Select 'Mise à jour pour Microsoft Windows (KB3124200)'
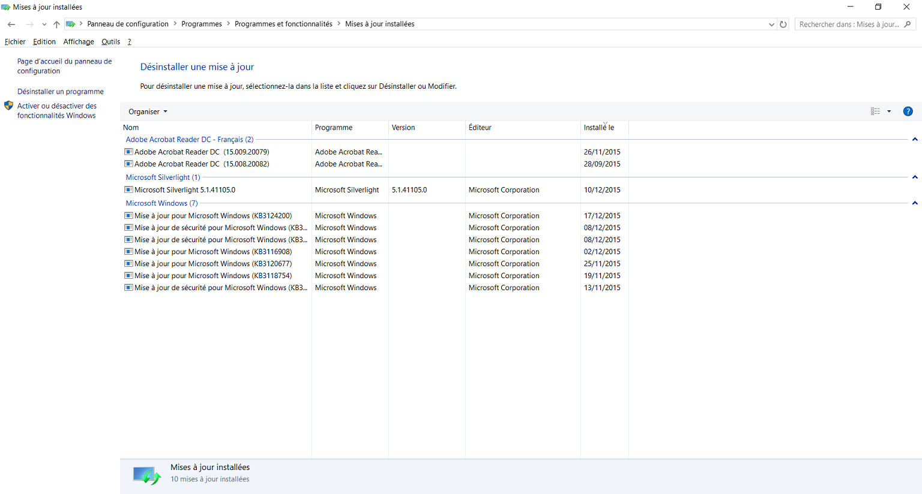This screenshot has width=922, height=494. 213,216
